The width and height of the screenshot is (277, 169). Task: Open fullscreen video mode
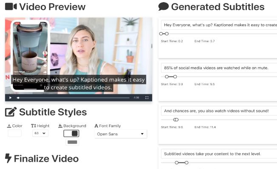coord(147,98)
